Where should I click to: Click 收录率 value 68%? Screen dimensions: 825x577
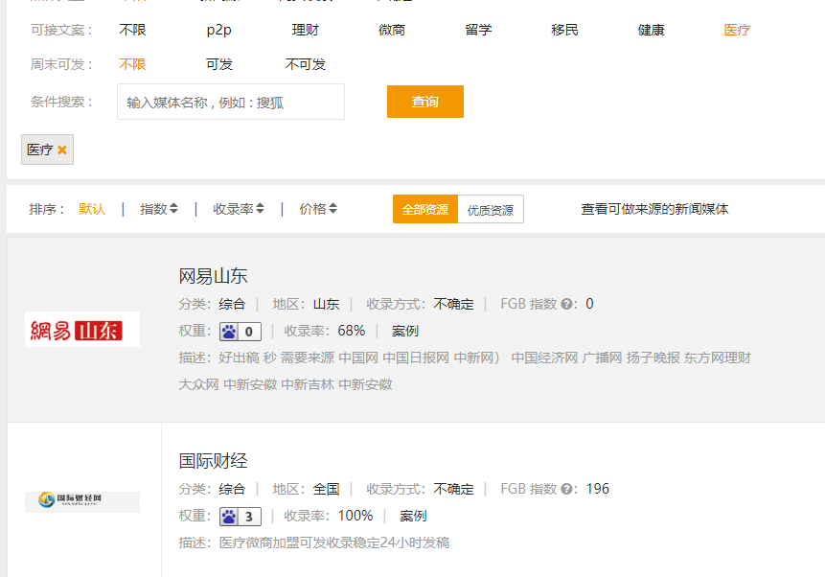(352, 331)
